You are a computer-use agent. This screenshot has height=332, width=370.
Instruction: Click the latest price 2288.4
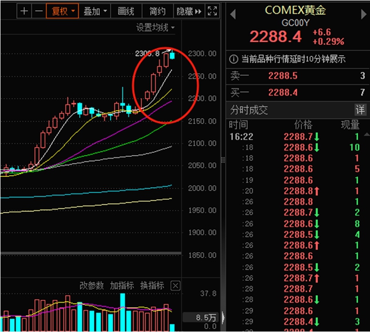[275, 37]
